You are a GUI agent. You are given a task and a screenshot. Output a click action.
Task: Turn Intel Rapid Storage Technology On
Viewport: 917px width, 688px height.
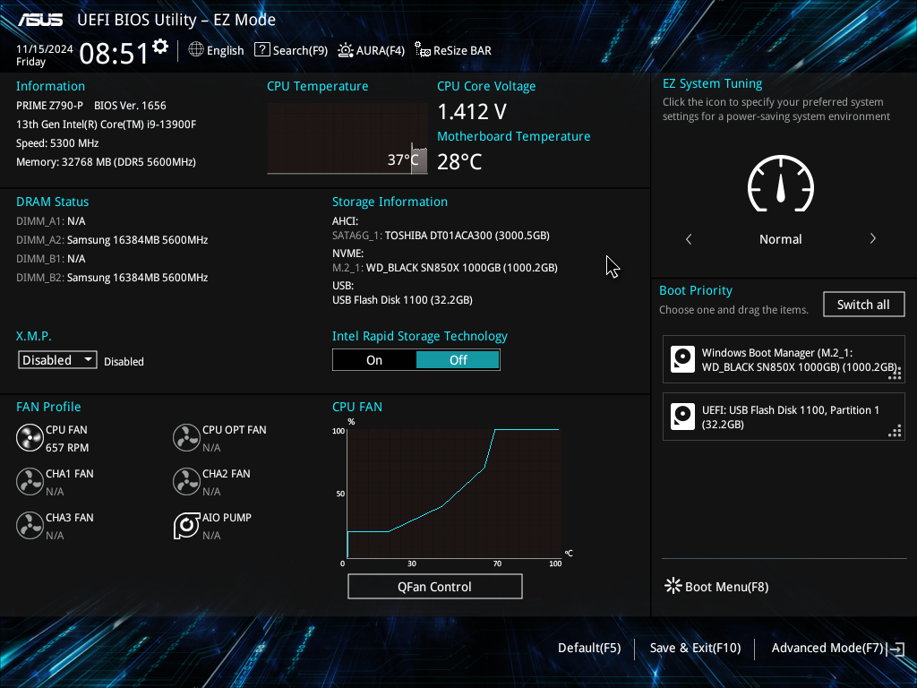click(x=374, y=360)
